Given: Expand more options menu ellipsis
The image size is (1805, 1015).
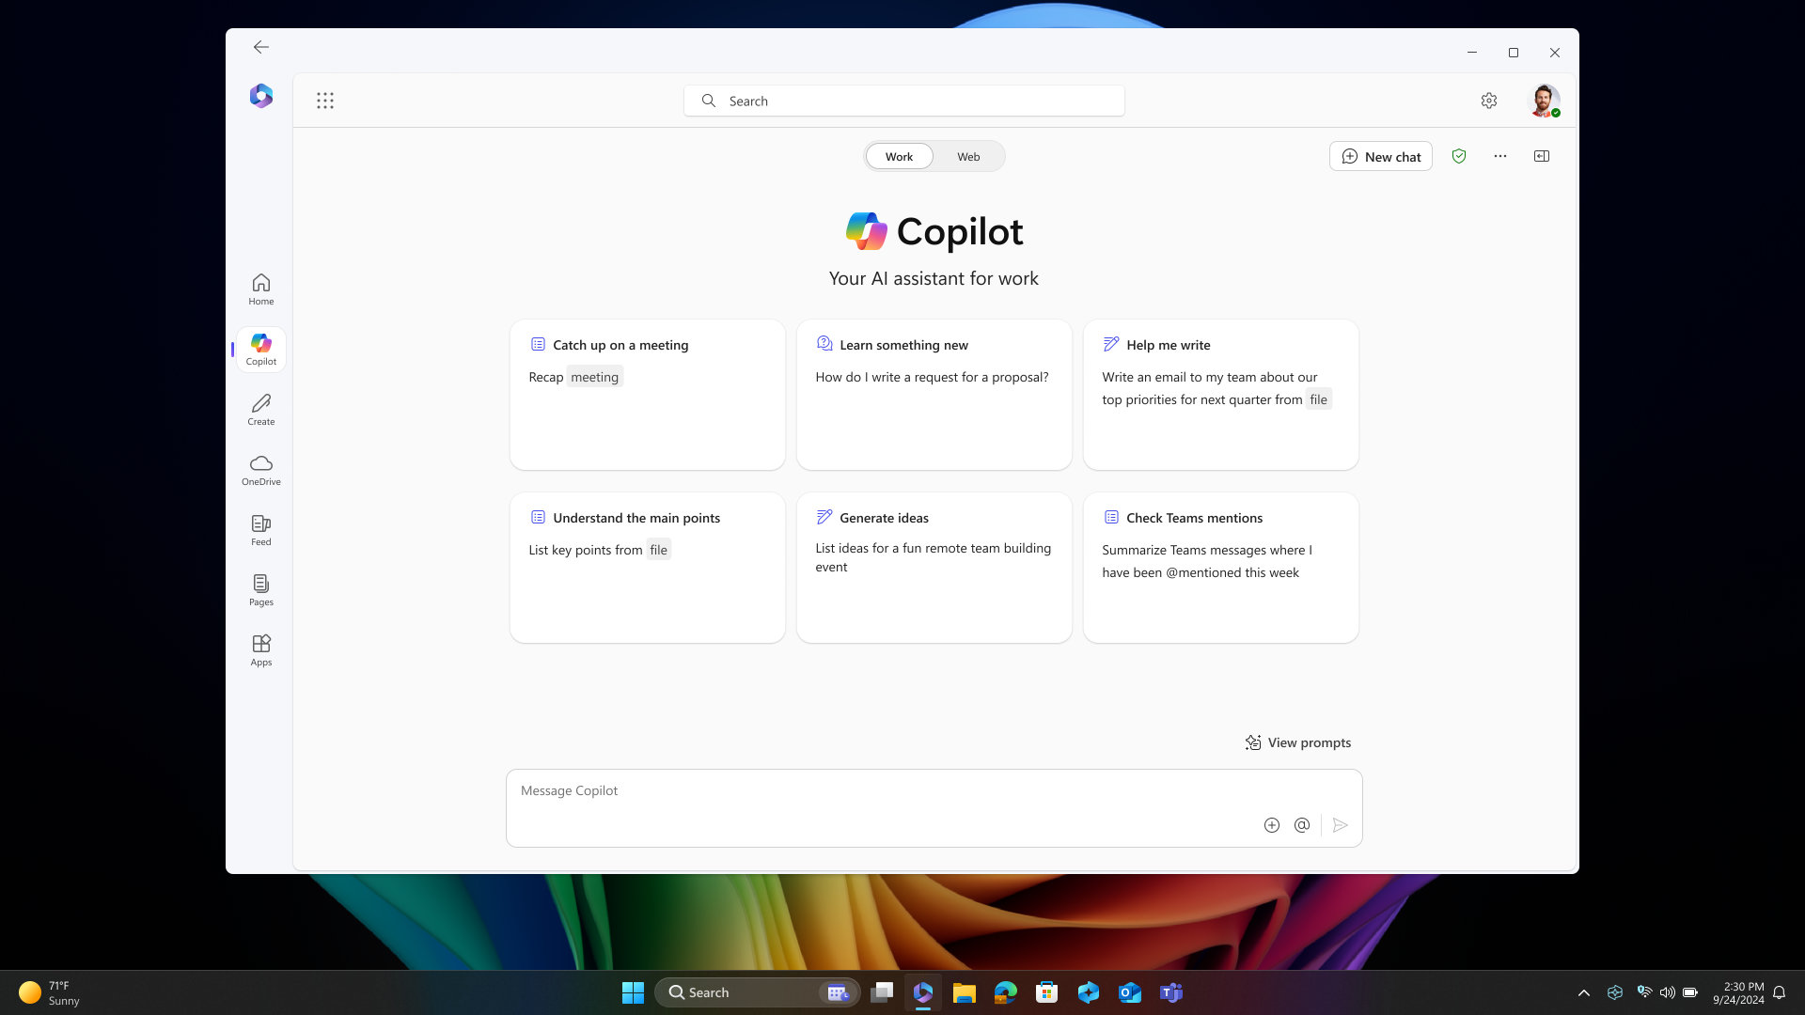Looking at the screenshot, I should point(1500,156).
